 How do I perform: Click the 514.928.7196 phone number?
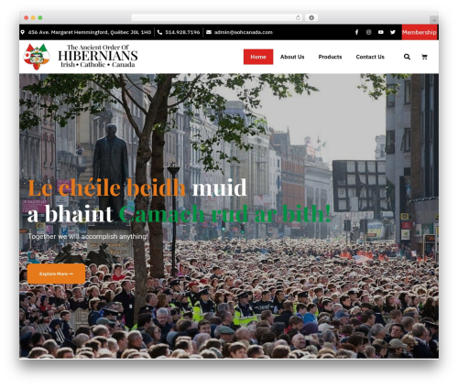182,32
